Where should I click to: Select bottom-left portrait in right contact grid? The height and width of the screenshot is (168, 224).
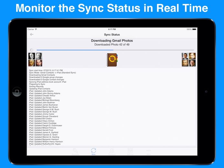tap(185, 63)
